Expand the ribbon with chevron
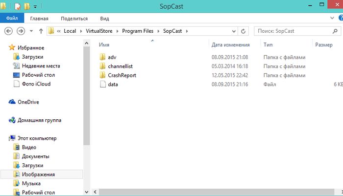 coord(333,19)
